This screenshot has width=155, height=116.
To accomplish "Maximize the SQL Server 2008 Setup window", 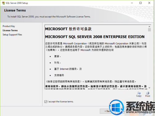I will click(141, 3).
